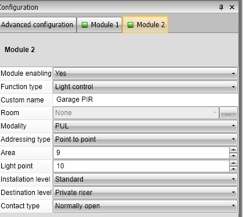Pin the Configuration panel
Viewport: 243px width, 217px height.
tap(221, 8)
